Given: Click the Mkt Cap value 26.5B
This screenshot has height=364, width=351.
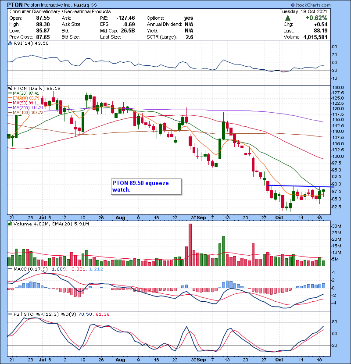Looking at the screenshot, I should coord(128,31).
